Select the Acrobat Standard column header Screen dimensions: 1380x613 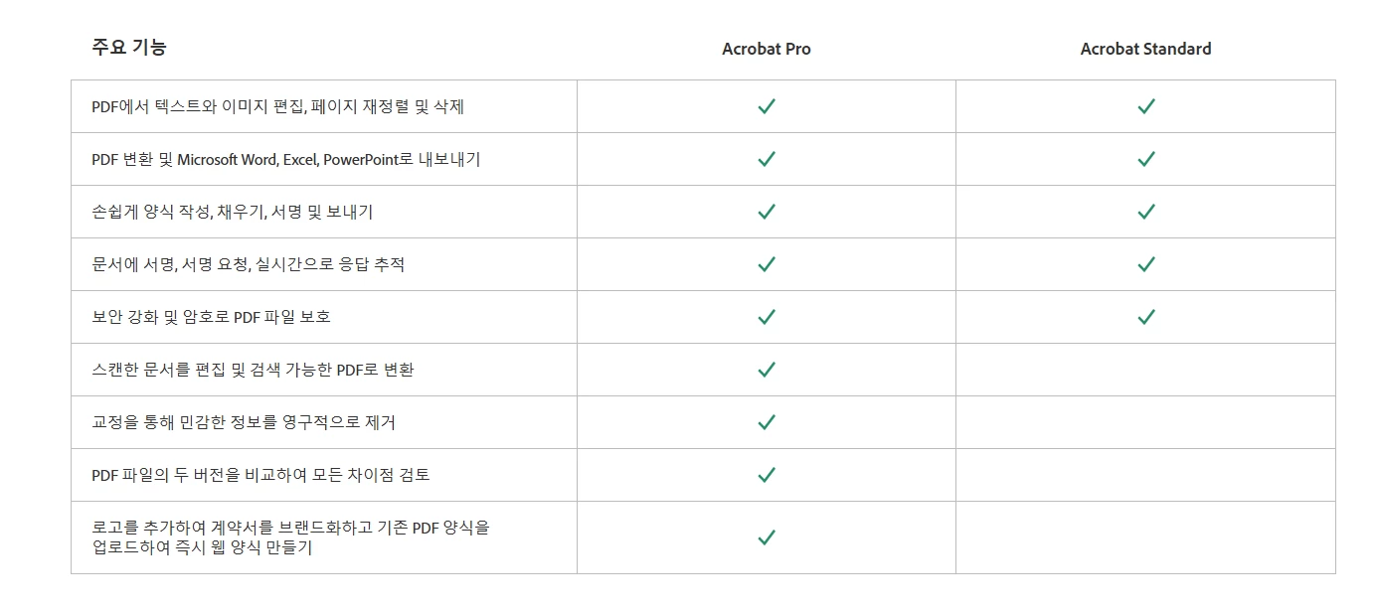(1145, 49)
